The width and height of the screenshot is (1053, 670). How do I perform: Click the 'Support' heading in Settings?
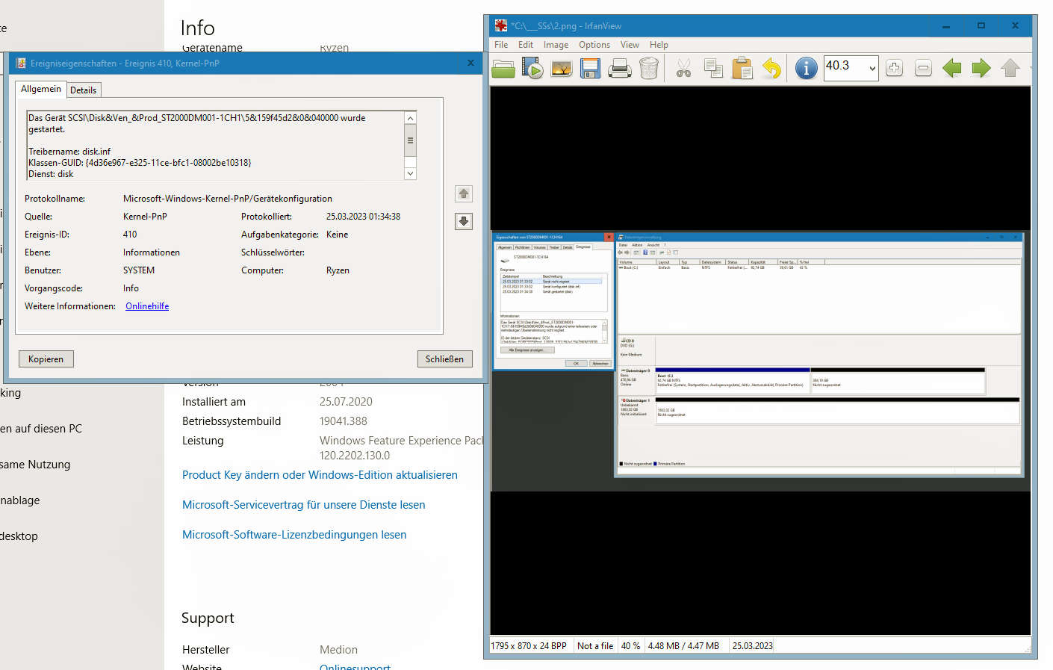[208, 618]
